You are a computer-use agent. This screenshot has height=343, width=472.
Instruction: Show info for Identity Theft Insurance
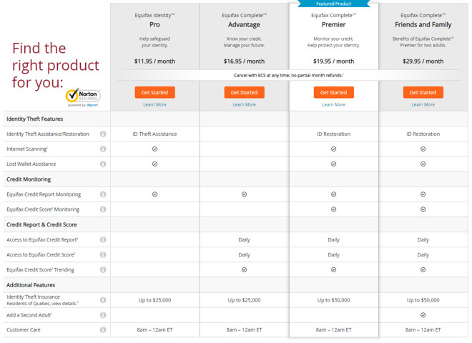tap(103, 300)
